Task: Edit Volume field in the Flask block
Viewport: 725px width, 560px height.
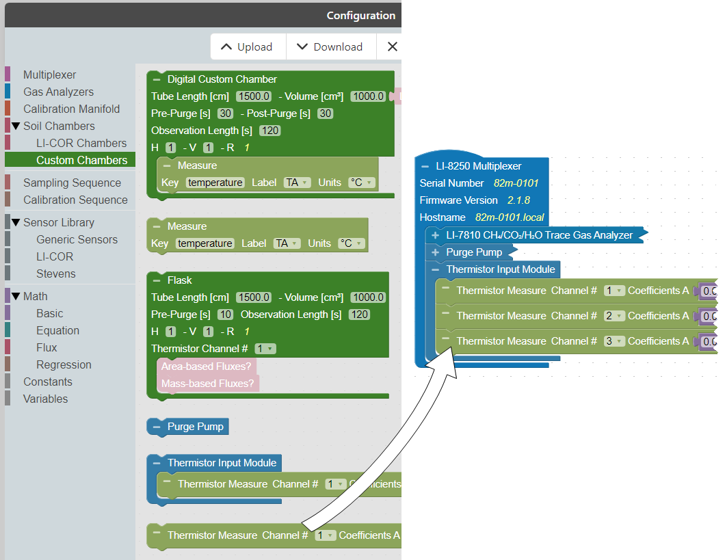Action: [x=368, y=297]
